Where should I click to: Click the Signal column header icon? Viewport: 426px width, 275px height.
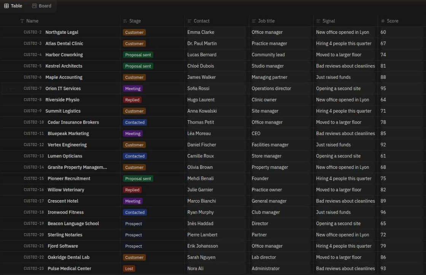(318, 21)
